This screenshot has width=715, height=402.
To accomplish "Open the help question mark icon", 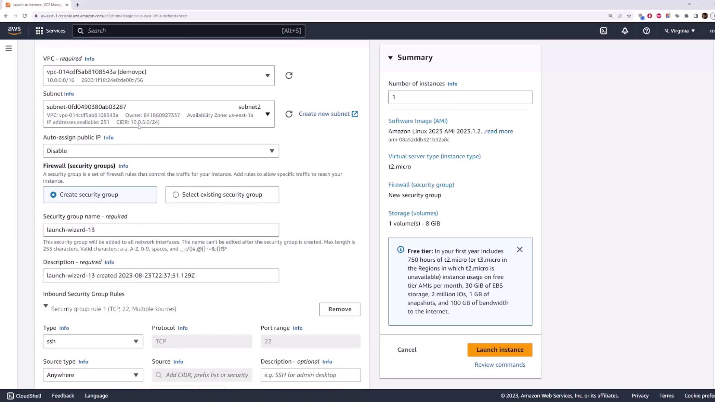I will click(x=646, y=31).
